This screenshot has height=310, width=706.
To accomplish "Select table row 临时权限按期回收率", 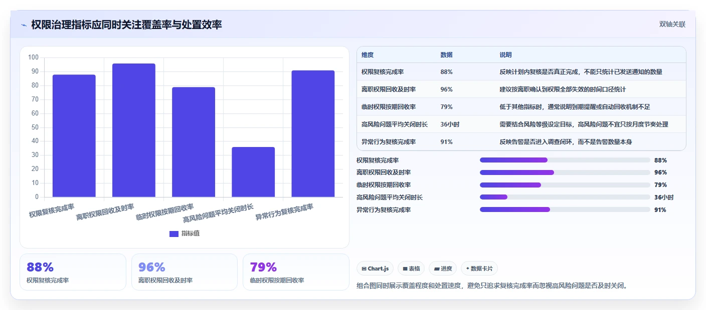I will tap(521, 107).
